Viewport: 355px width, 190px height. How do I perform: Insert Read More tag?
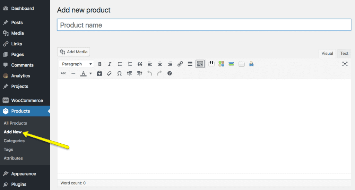pyautogui.click(x=190, y=64)
